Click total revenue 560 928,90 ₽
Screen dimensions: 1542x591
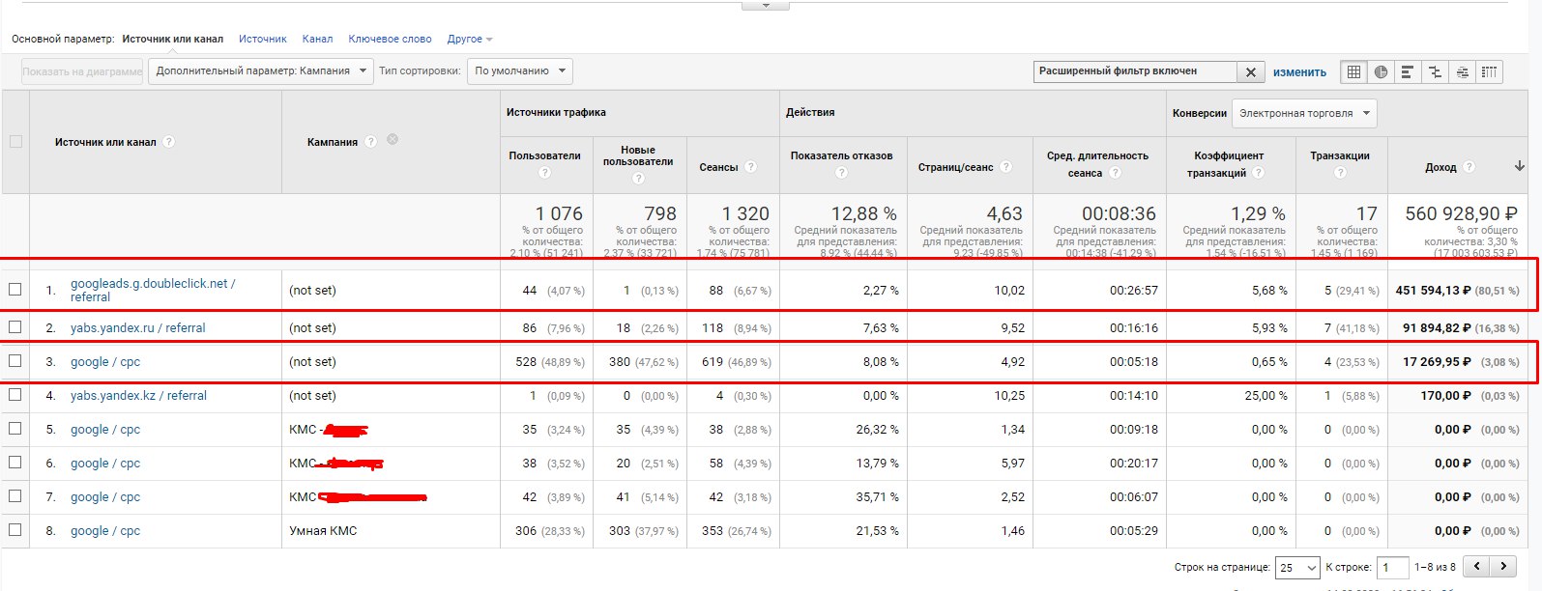[x=1453, y=213]
